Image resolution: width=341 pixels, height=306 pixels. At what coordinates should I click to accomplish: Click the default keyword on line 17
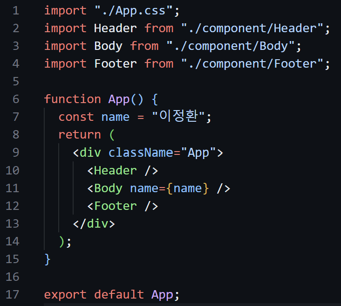119,294
